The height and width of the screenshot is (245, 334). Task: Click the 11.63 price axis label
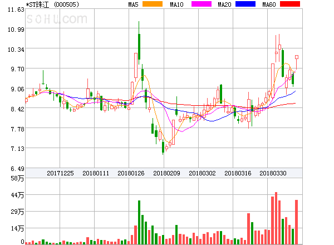coord(16,9)
